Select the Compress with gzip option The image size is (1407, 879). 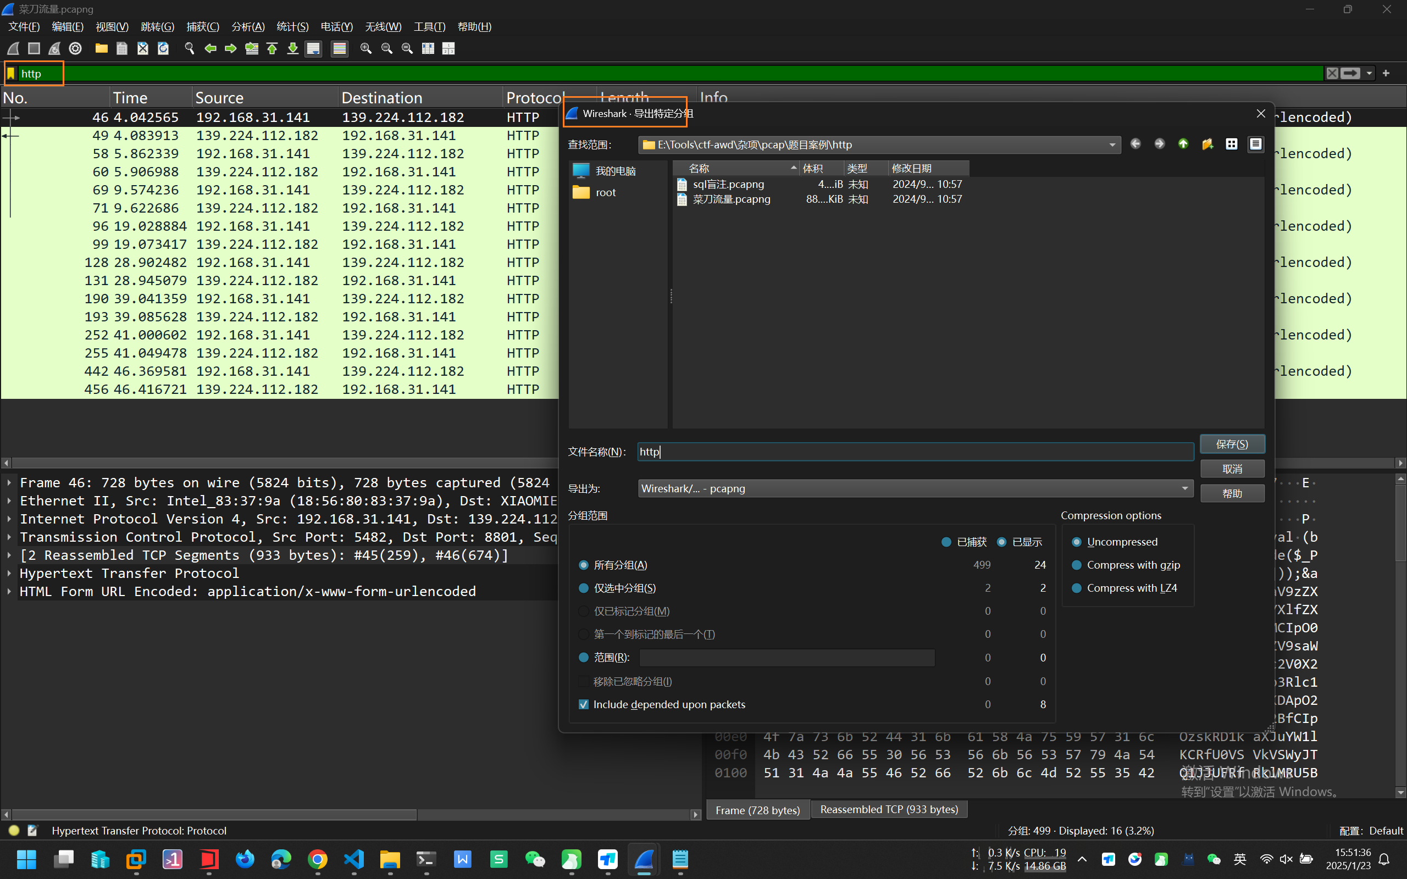(1077, 565)
